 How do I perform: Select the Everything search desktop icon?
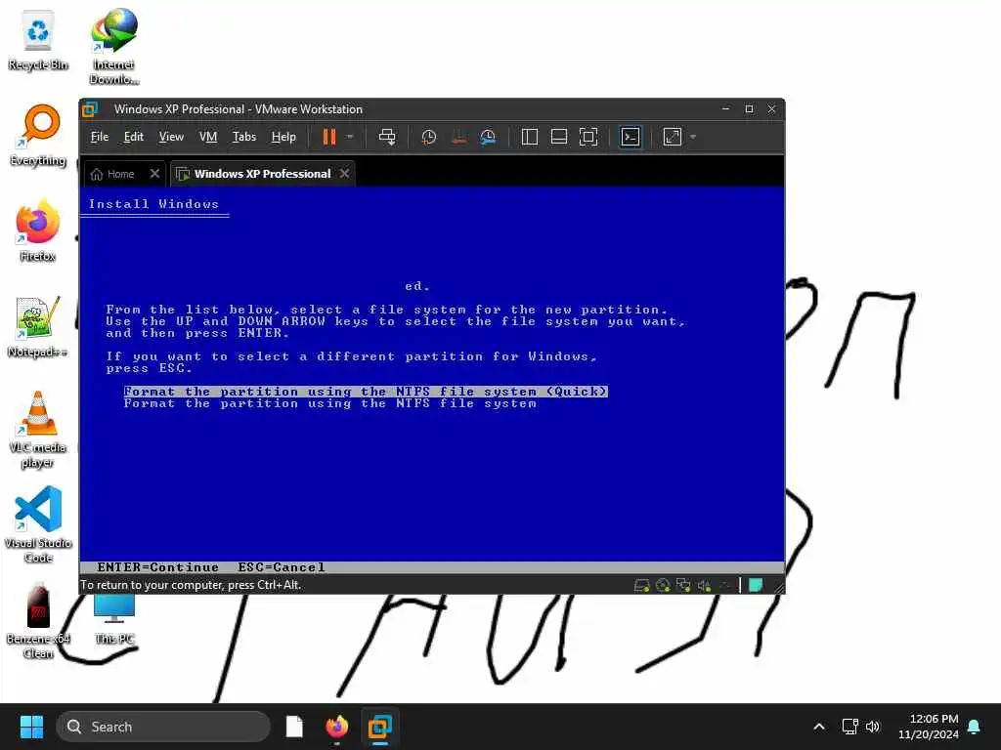(x=38, y=136)
